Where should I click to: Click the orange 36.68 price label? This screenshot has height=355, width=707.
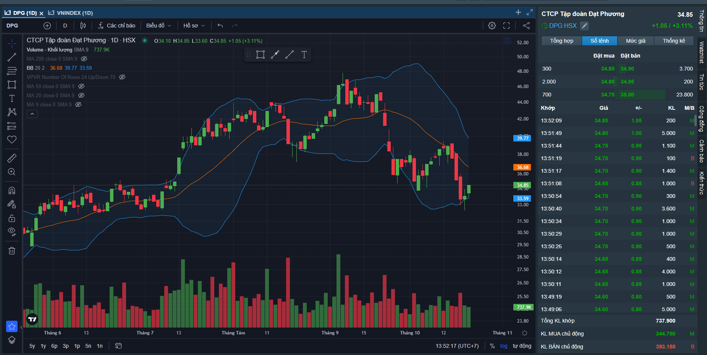click(x=522, y=167)
